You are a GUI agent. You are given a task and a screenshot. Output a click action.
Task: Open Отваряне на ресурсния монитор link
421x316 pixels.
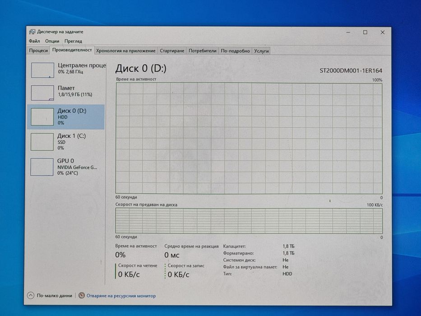(121, 296)
